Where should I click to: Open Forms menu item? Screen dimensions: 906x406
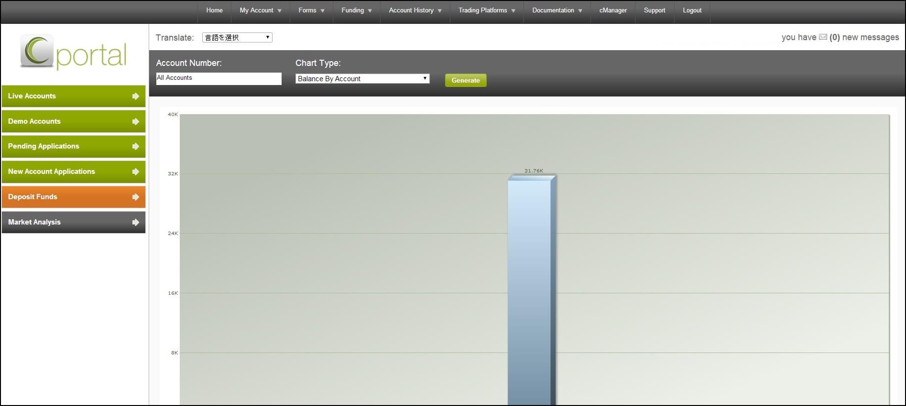tap(307, 10)
